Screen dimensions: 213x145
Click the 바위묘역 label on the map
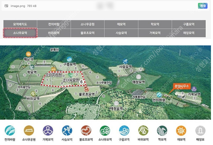point(33,98)
